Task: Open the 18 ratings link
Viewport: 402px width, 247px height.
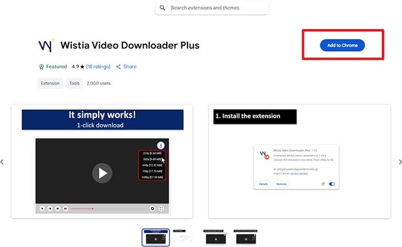Action: (99, 66)
